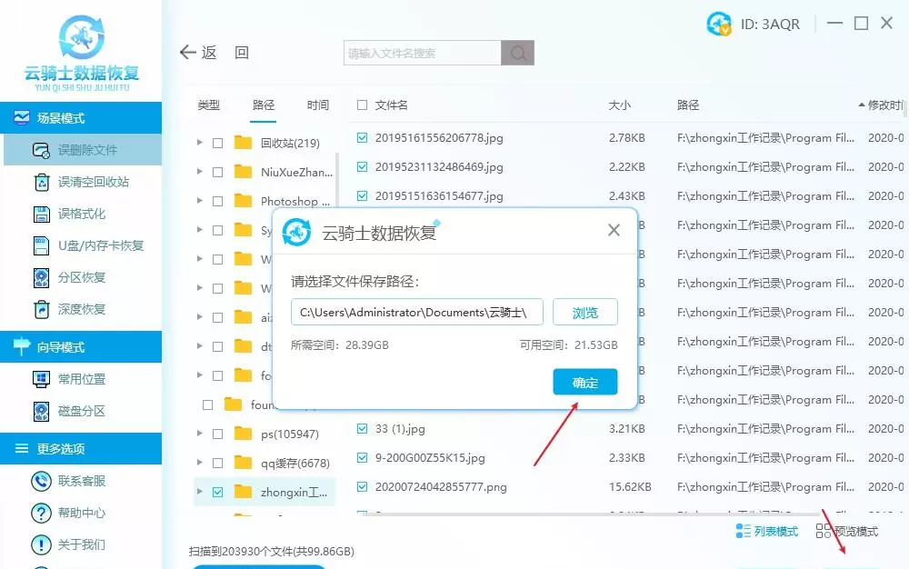This screenshot has width=909, height=569.
Task: Click 浏览 to browse for folder
Action: [584, 313]
